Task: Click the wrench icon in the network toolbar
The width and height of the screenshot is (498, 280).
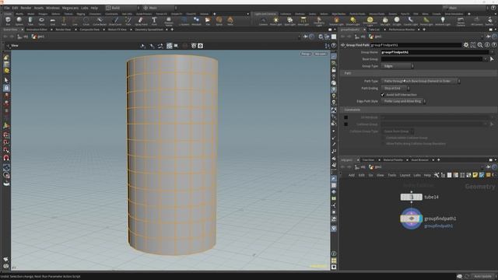Action: (437, 175)
